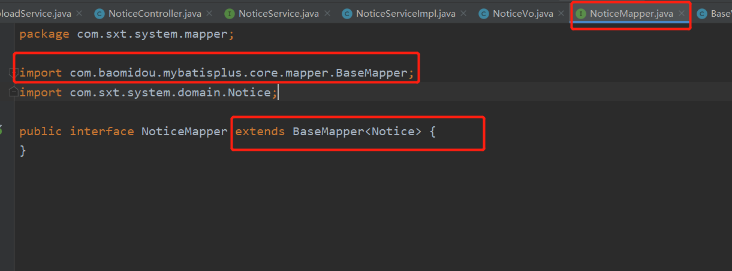This screenshot has height=271, width=732.
Task: Click the 'com.sxt.system.mapper' package name
Action: pos(152,34)
